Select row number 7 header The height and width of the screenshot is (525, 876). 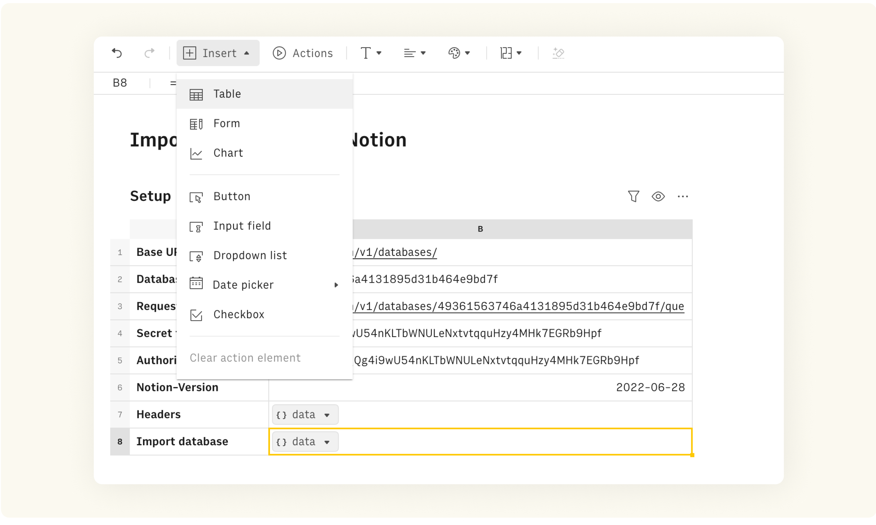coord(120,415)
